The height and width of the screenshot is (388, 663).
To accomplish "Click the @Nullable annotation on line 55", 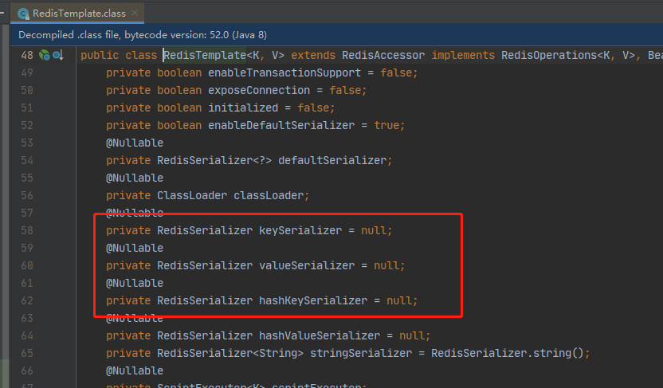I will [x=135, y=178].
